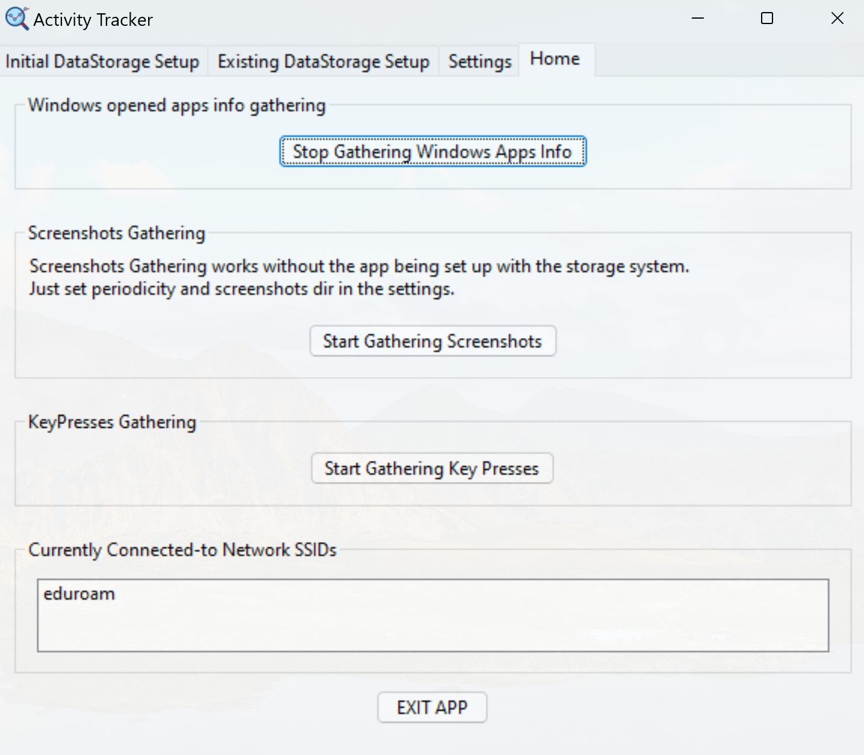The width and height of the screenshot is (864, 755).
Task: Click the Activity Tracker app icon
Action: pos(16,19)
